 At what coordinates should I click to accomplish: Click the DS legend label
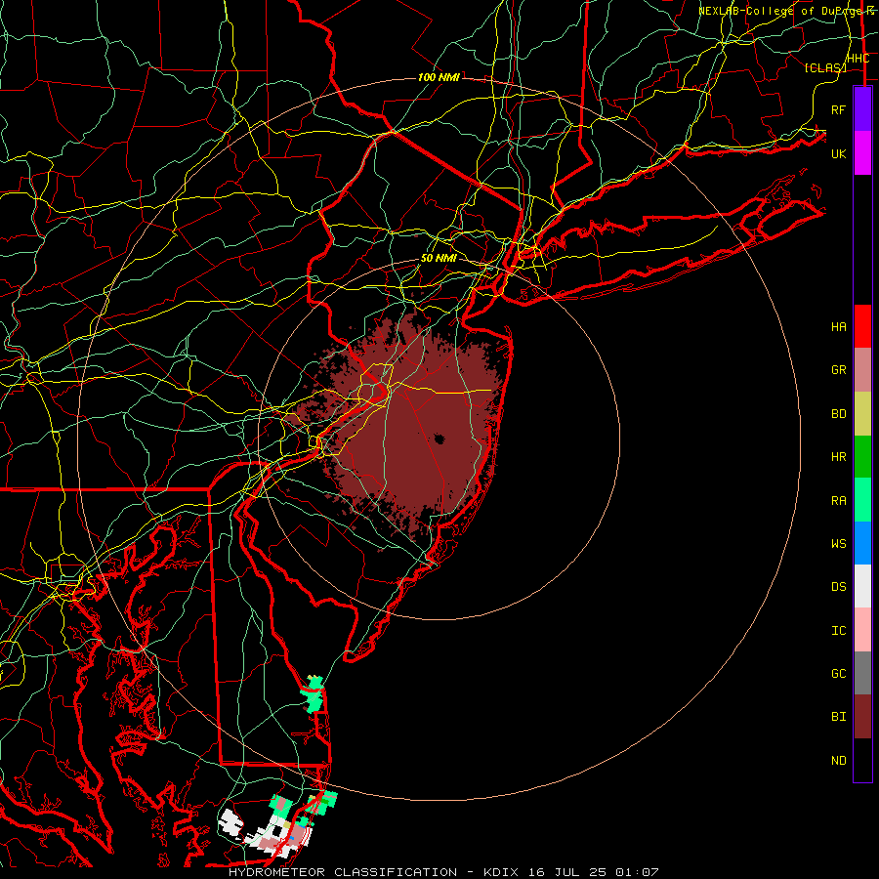tap(838, 587)
